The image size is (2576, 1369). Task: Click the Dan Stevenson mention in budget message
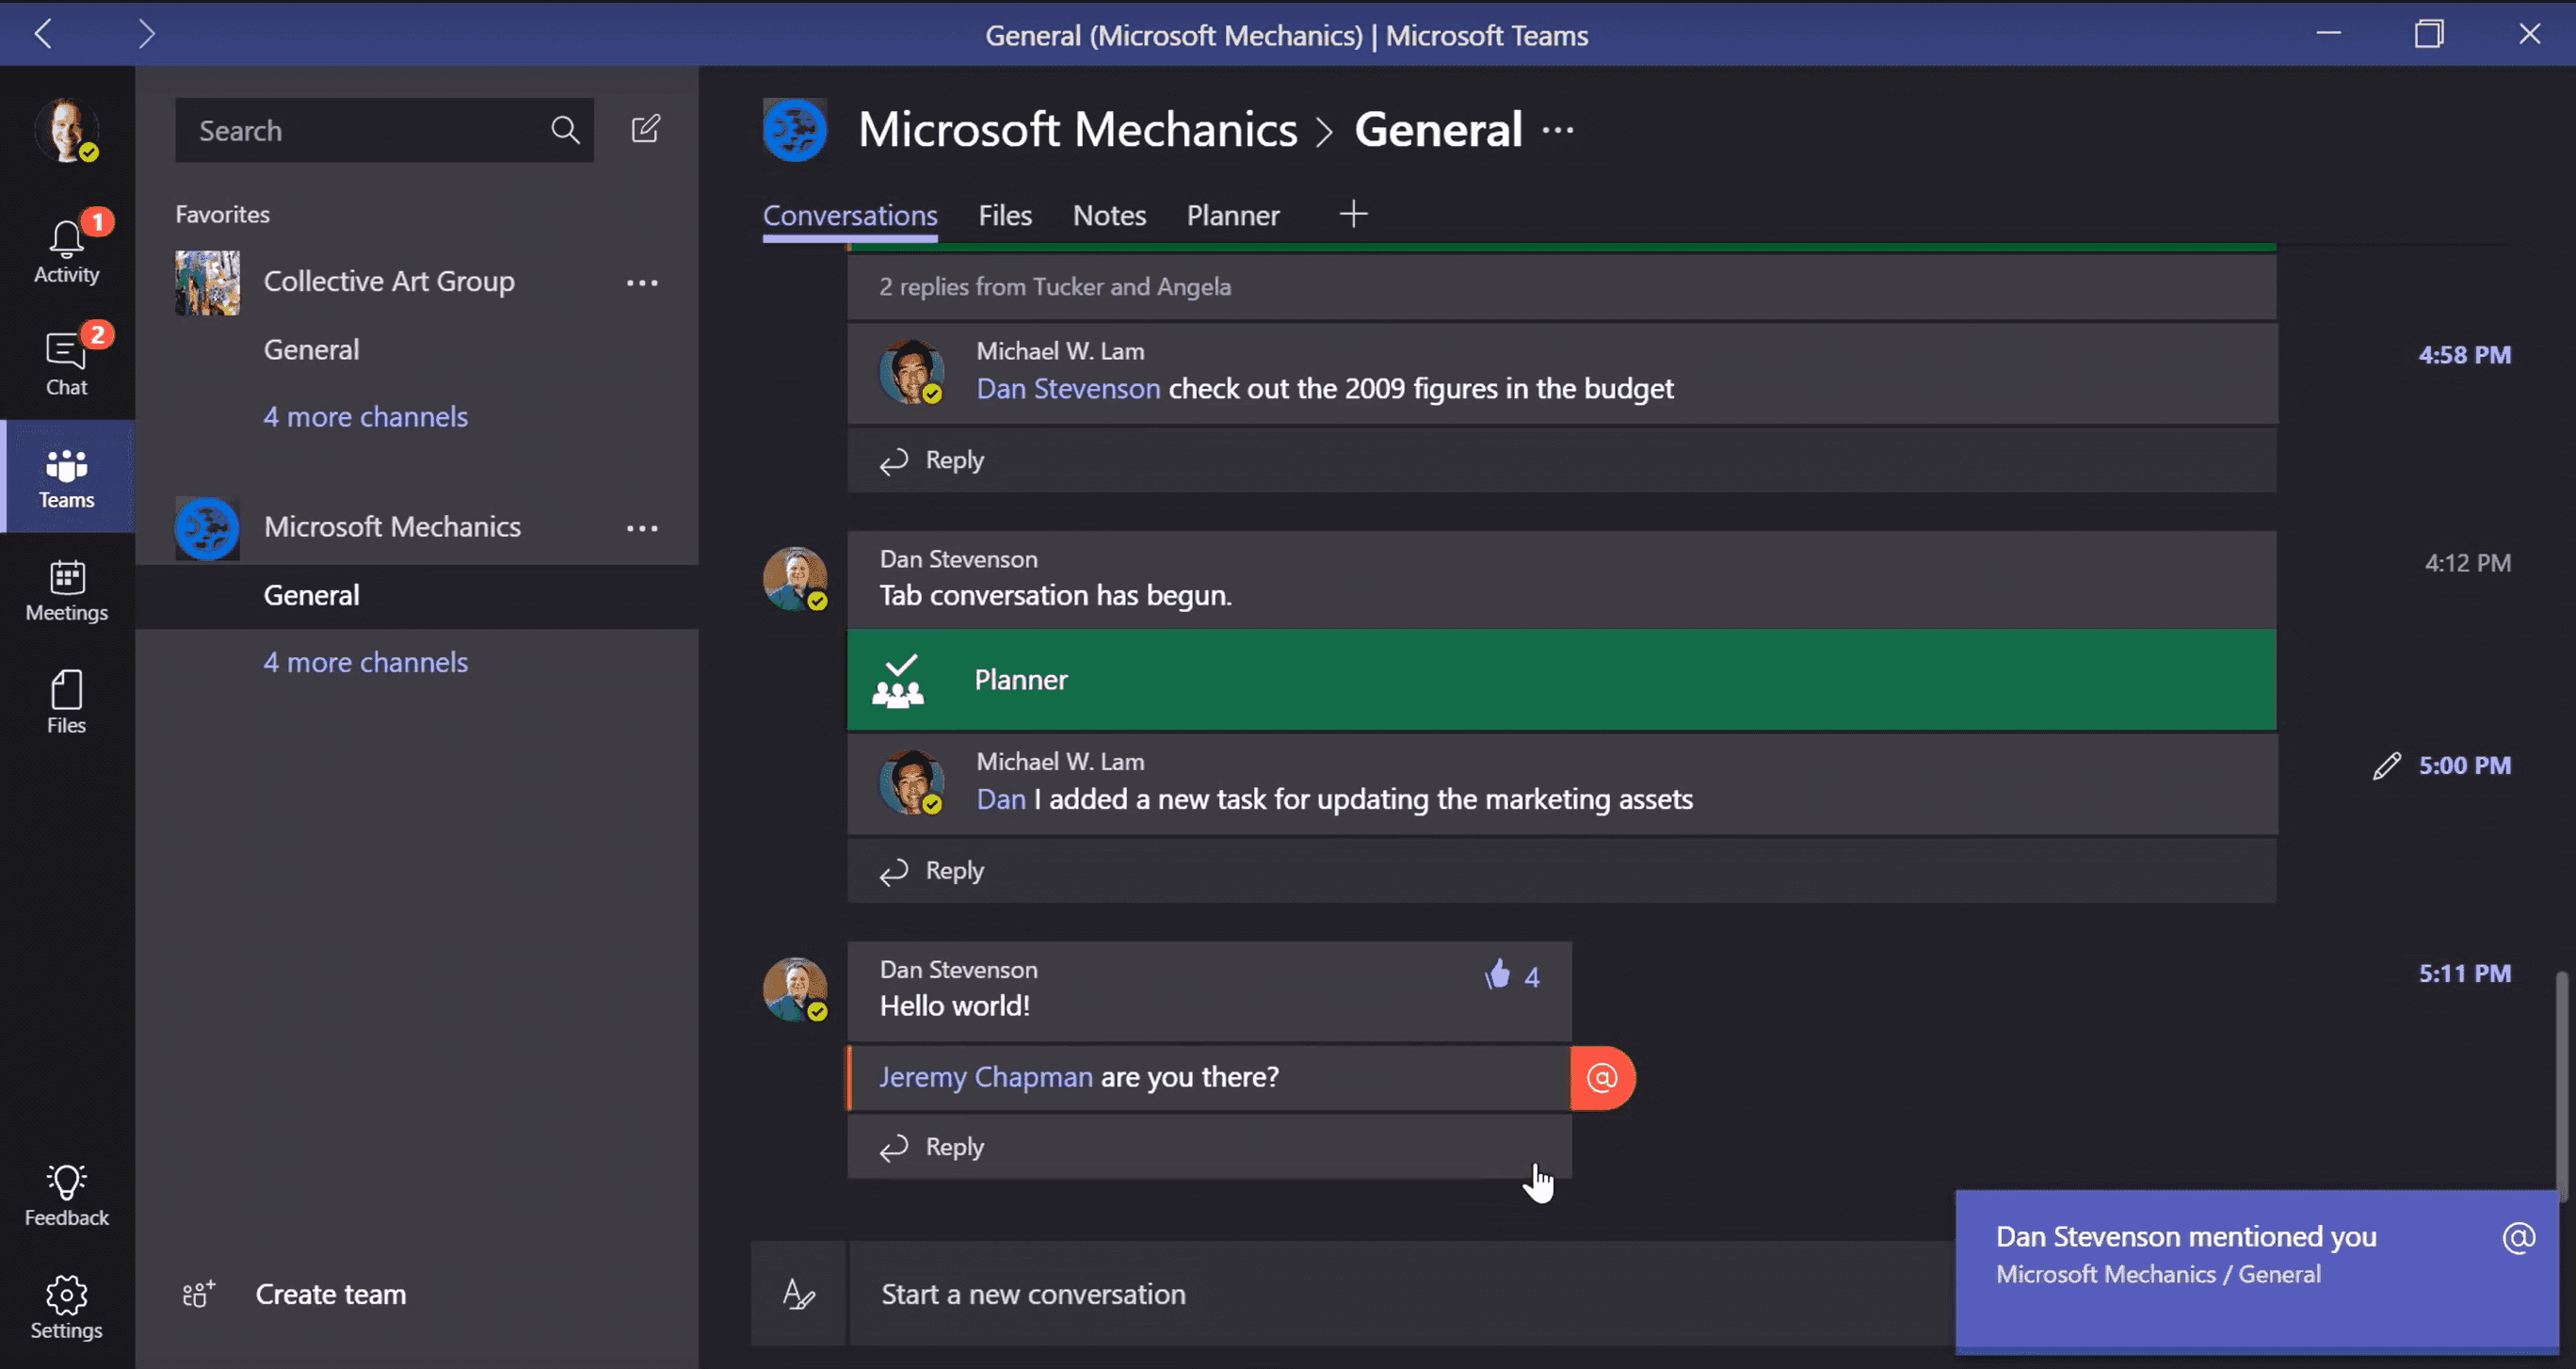pyautogui.click(x=1068, y=388)
